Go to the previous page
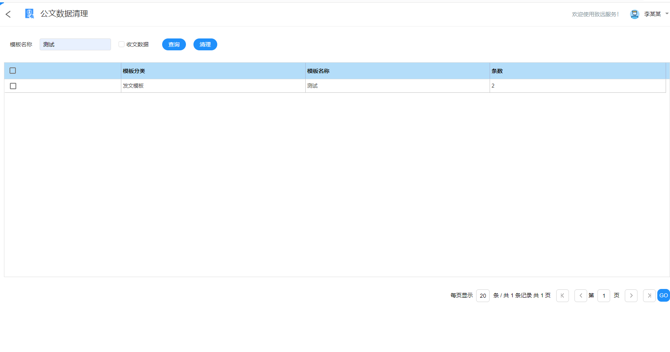This screenshot has width=670, height=352. [x=580, y=296]
